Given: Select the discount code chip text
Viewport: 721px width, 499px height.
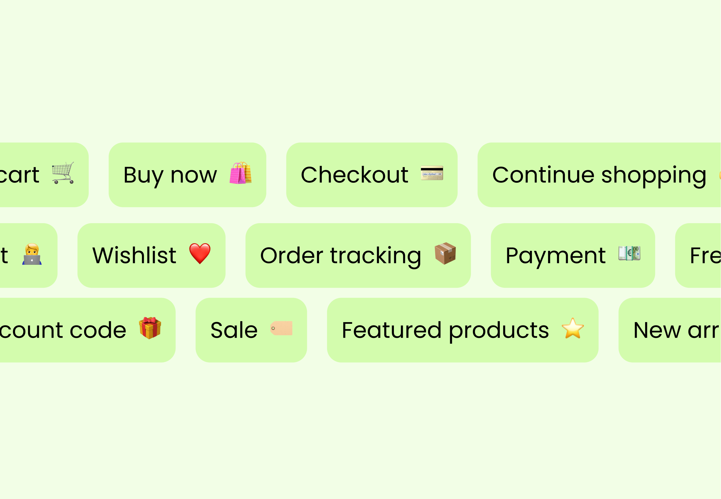Looking at the screenshot, I should pyautogui.click(x=63, y=330).
